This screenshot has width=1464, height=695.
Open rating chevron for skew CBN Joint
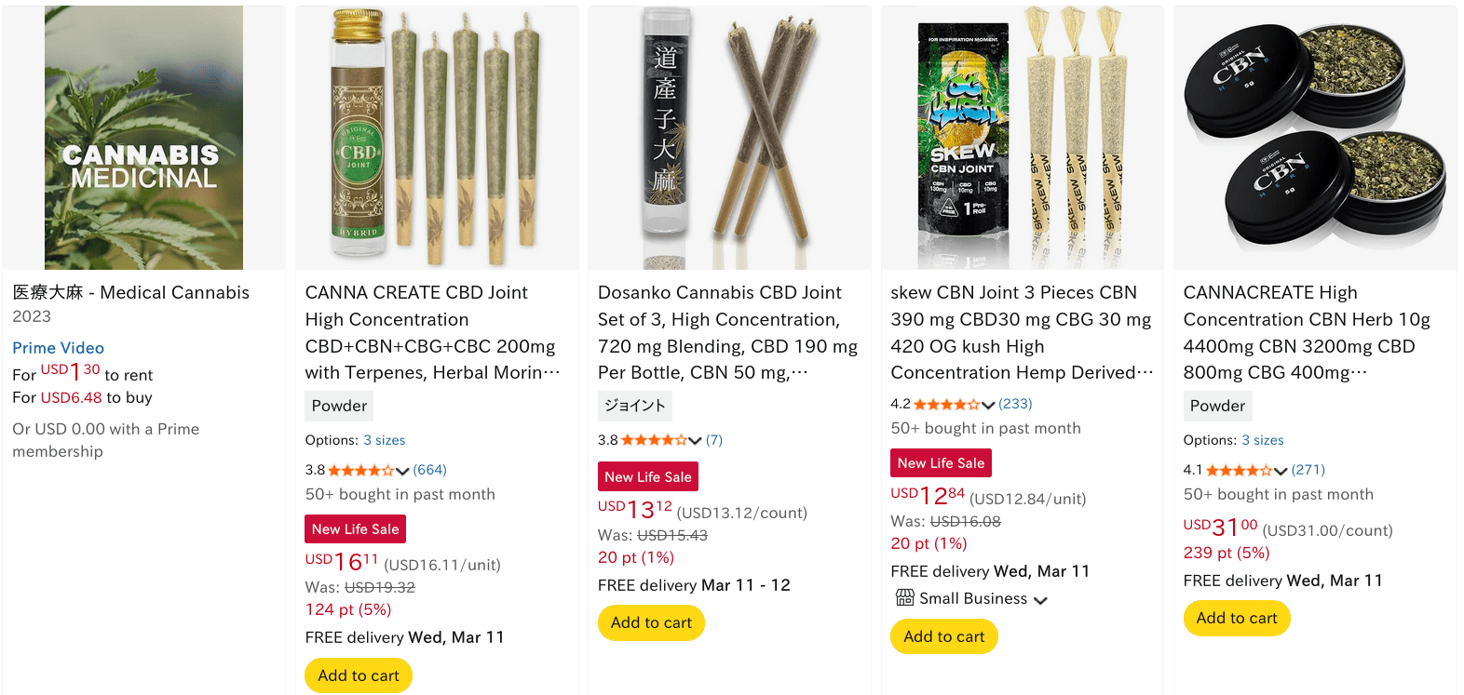click(x=988, y=405)
